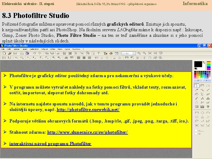This screenshot has height=159, width=212.
Task: Select the Clone stamp tool
Action: coord(208,98)
